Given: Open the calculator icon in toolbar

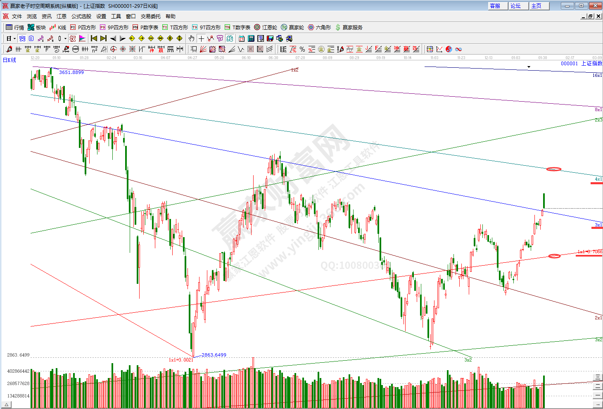Looking at the screenshot, I should [251, 38].
